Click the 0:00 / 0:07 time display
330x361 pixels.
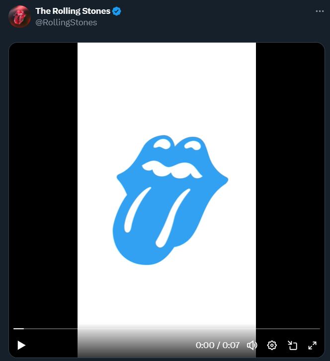tap(218, 345)
